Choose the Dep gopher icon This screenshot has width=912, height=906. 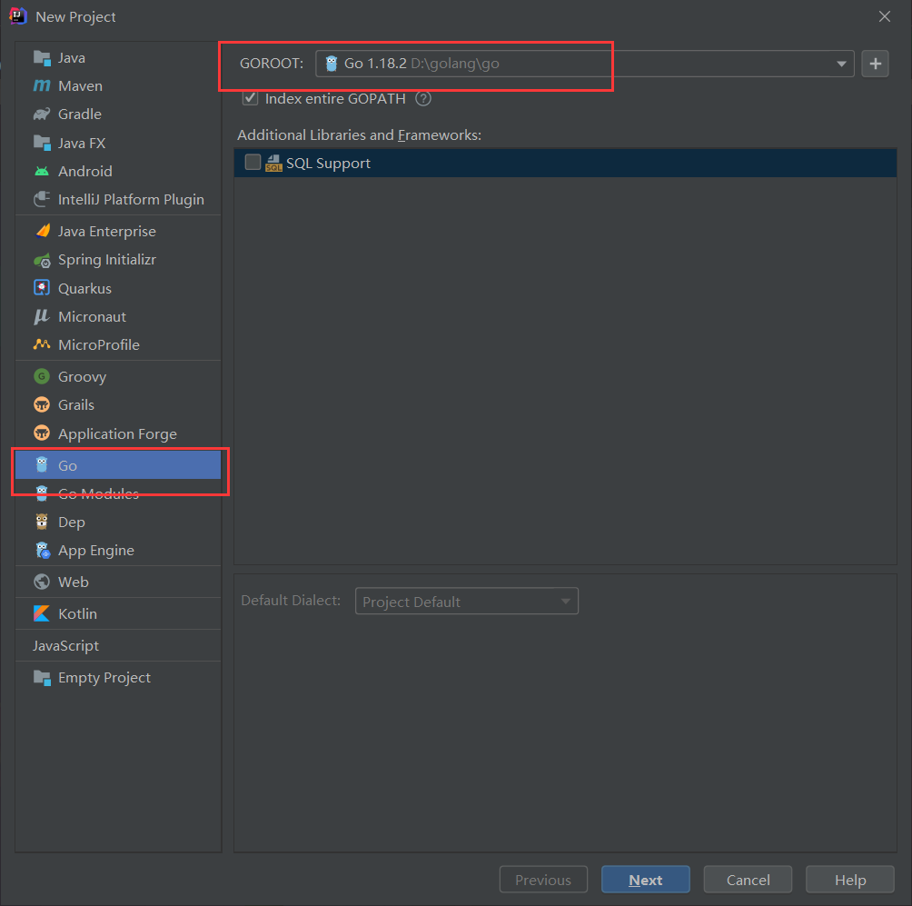[x=42, y=522]
